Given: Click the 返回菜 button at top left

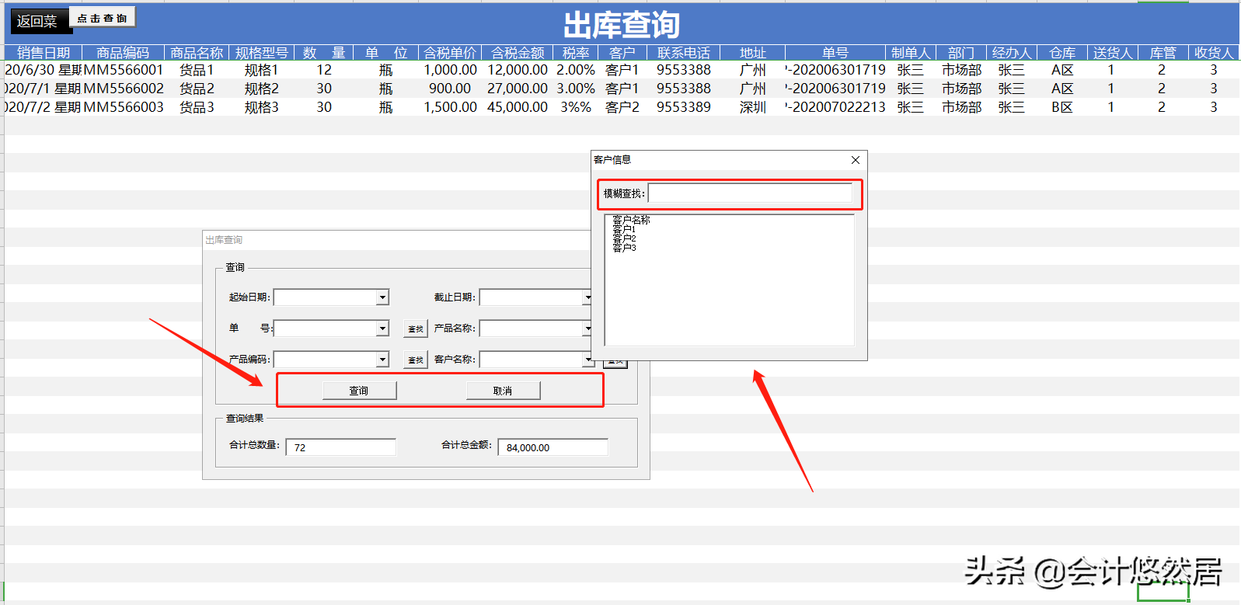Looking at the screenshot, I should point(40,22).
